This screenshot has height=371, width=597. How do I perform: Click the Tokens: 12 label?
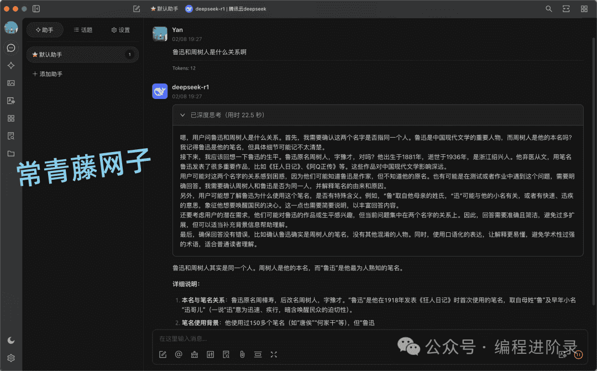tap(184, 68)
